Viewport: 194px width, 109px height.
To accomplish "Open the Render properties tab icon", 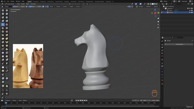I will click(162, 45).
